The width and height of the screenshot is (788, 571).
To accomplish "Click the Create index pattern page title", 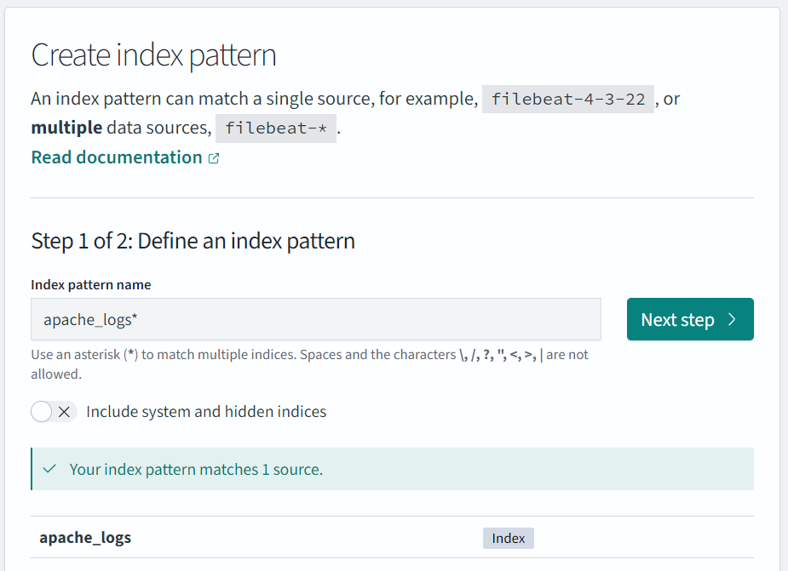I will click(x=153, y=54).
